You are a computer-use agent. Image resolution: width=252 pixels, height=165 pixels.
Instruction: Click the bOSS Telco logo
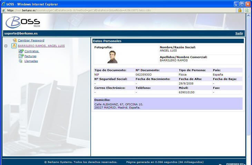23,22
